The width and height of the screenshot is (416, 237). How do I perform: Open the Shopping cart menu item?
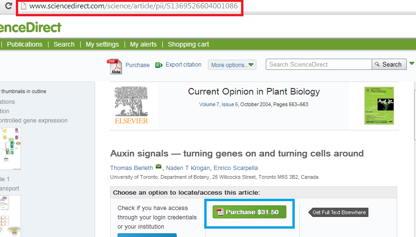point(188,44)
